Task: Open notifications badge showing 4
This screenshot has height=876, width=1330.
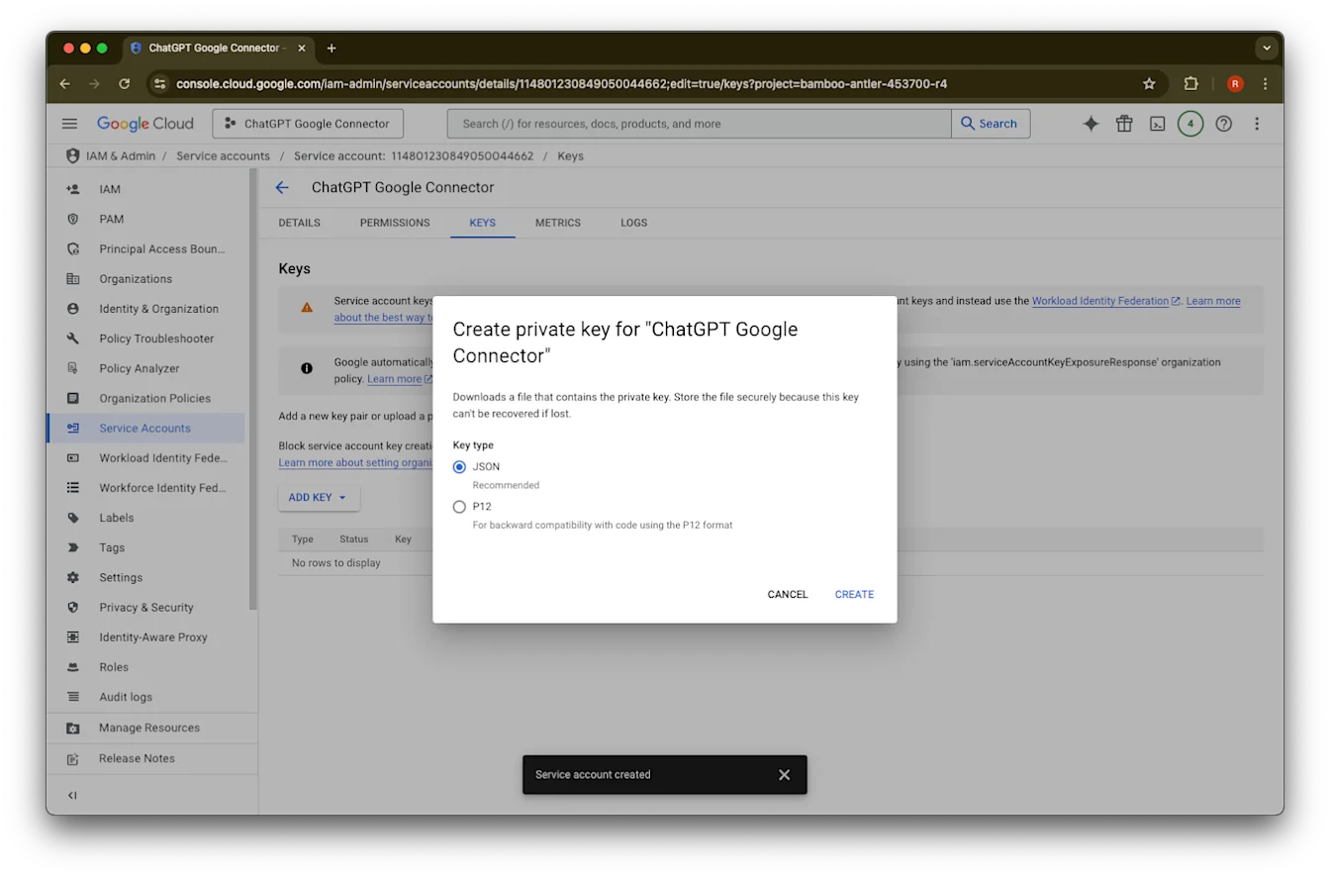Action: click(1190, 124)
